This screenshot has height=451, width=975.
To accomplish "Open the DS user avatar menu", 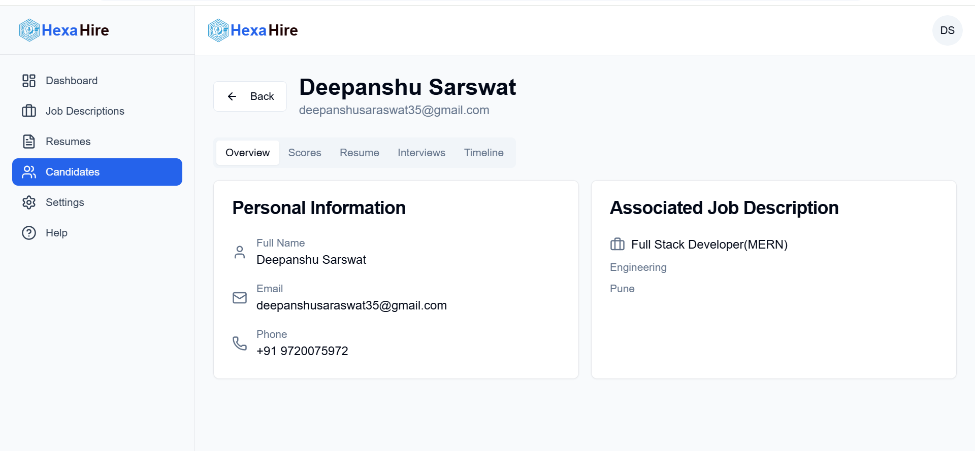I will coord(947,30).
